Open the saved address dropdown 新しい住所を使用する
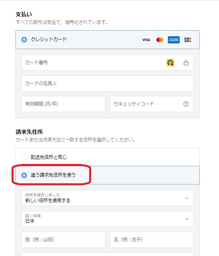The width and height of the screenshot is (219, 256). click(107, 198)
